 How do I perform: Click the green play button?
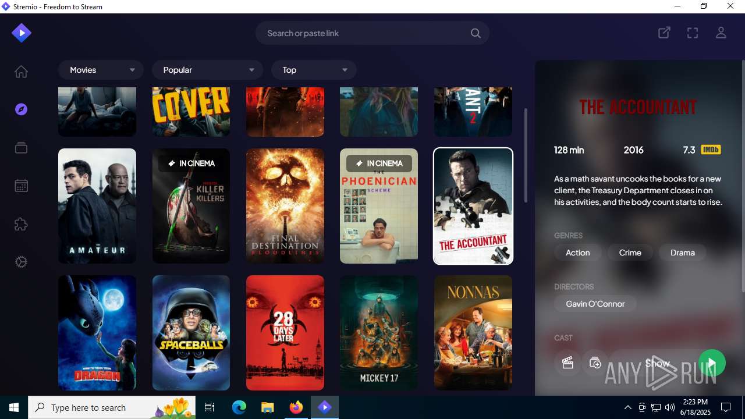(712, 363)
